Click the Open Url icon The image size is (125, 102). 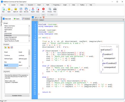16,9
